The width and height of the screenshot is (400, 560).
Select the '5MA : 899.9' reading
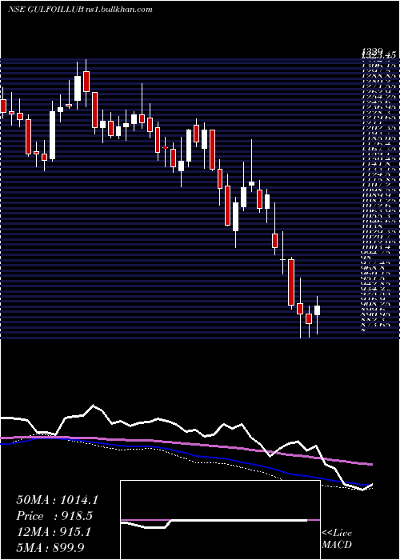coord(50,546)
